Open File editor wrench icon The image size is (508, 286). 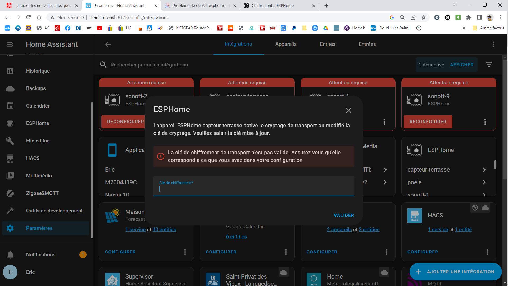(10, 141)
